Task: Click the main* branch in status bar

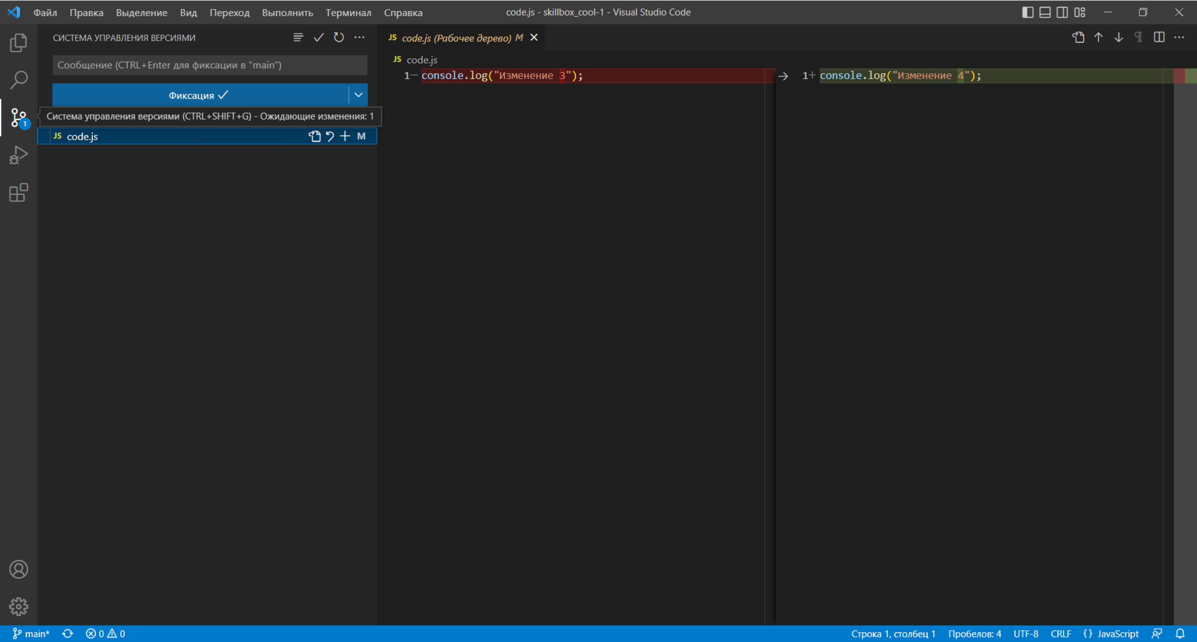Action: pos(31,633)
